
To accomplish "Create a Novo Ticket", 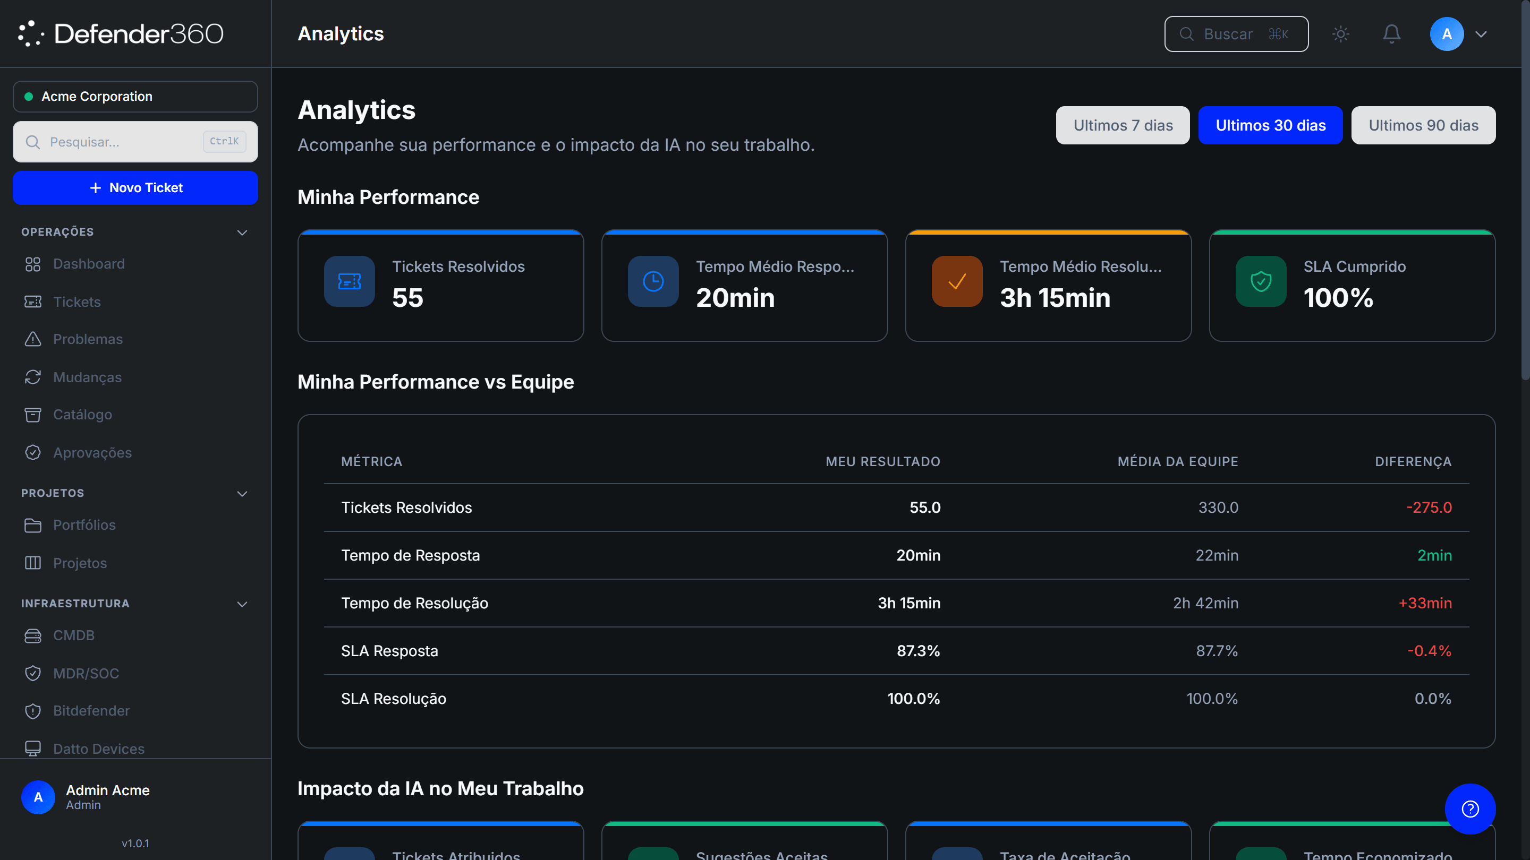I will click(135, 188).
